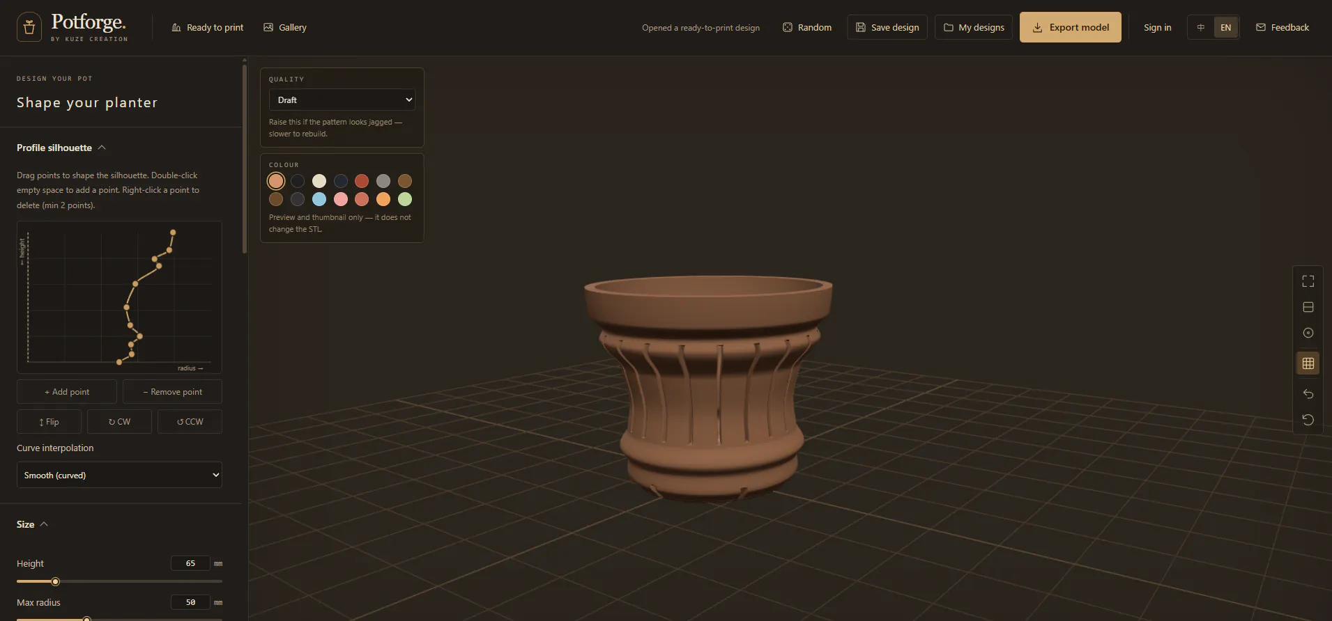Viewport: 1332px width, 621px height.
Task: Open the Gallery page
Action: [285, 27]
